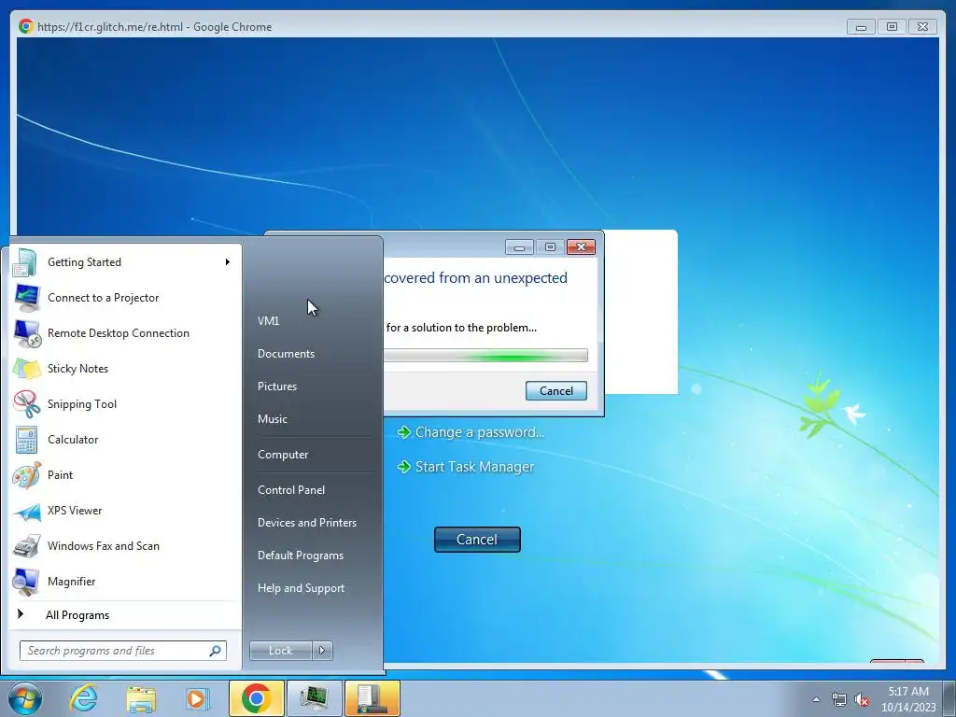Open Computer from the Start menu
This screenshot has width=956, height=717.
[283, 455]
